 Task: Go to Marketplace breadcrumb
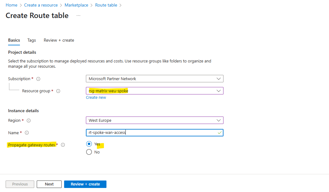76,5
